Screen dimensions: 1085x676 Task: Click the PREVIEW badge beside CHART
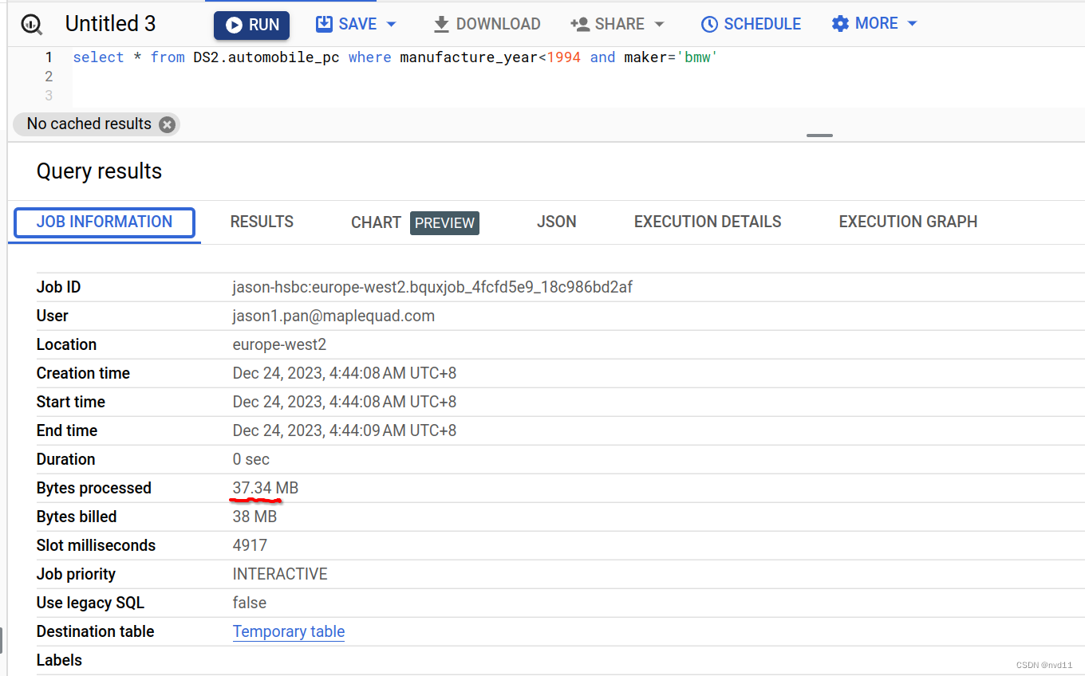444,223
